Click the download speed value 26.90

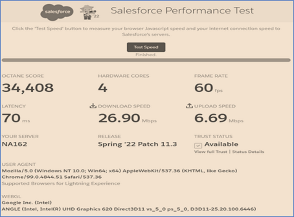pyautogui.click(x=119, y=118)
